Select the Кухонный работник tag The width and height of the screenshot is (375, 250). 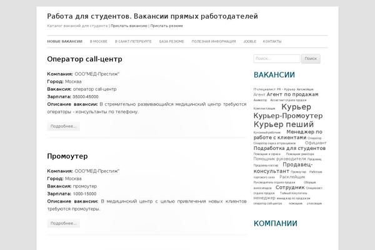coord(267,132)
